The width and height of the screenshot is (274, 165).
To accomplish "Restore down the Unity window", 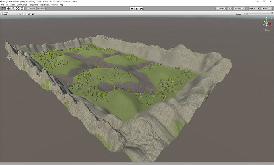I will [x=264, y=2].
